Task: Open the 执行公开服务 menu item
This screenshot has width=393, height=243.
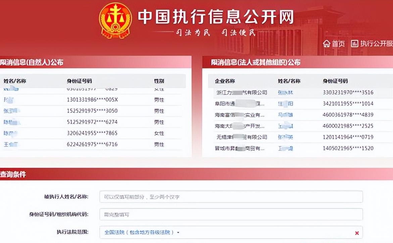Action: pyautogui.click(x=377, y=44)
